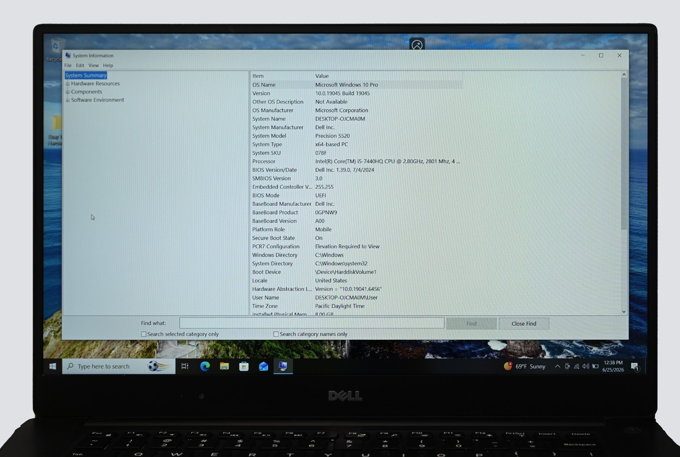Select the Locale row United States
Viewport: 680px width, 457px height.
tap(357, 280)
